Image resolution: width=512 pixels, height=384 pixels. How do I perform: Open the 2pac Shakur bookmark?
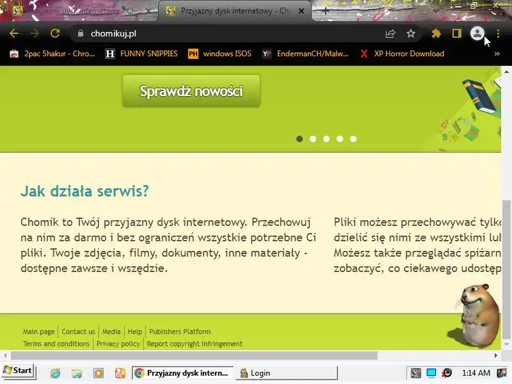52,54
